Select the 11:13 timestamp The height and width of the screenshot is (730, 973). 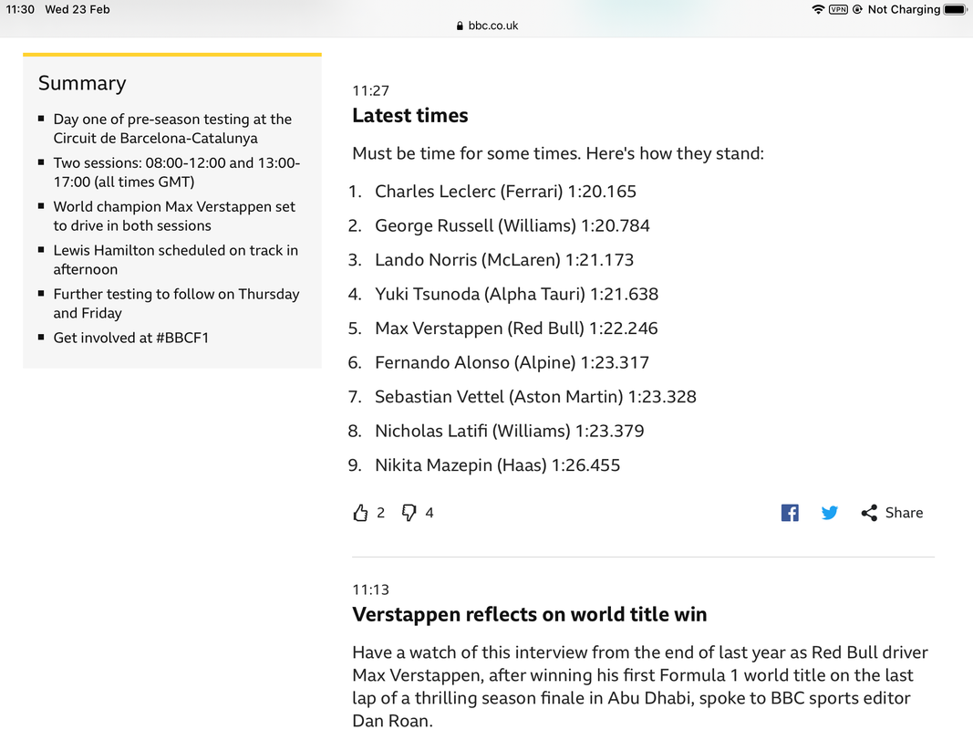[370, 589]
